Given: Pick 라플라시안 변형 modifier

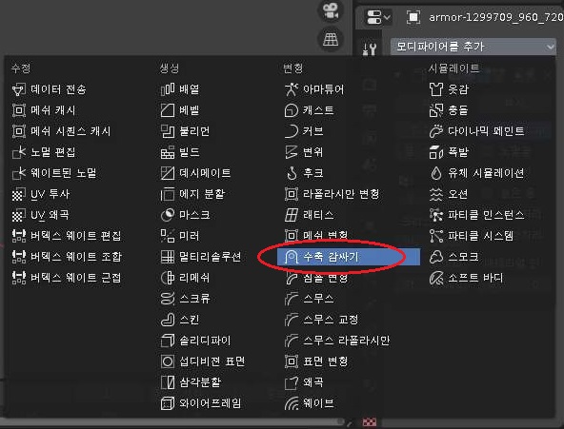Looking at the screenshot, I should [332, 194].
